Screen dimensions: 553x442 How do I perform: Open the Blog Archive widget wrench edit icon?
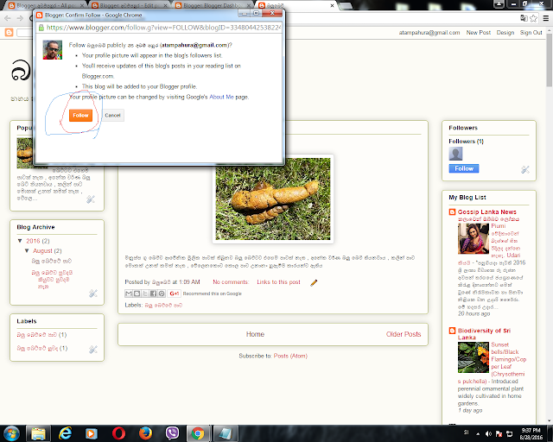pyautogui.click(x=92, y=294)
